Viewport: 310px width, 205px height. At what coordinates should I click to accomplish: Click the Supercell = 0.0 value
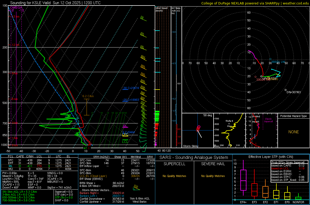coord(64,192)
